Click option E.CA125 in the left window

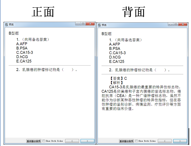tap(24, 61)
